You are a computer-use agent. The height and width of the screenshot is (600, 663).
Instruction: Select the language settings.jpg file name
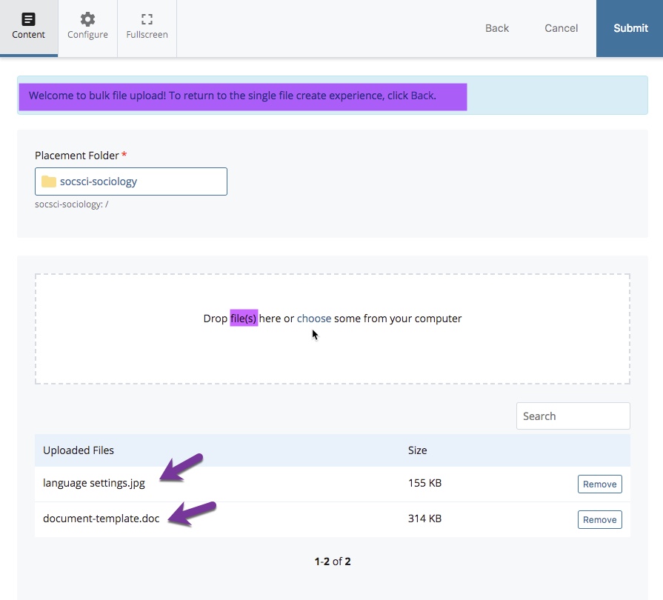click(94, 483)
